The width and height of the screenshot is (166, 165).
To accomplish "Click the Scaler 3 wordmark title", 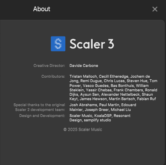I will [92, 44].
